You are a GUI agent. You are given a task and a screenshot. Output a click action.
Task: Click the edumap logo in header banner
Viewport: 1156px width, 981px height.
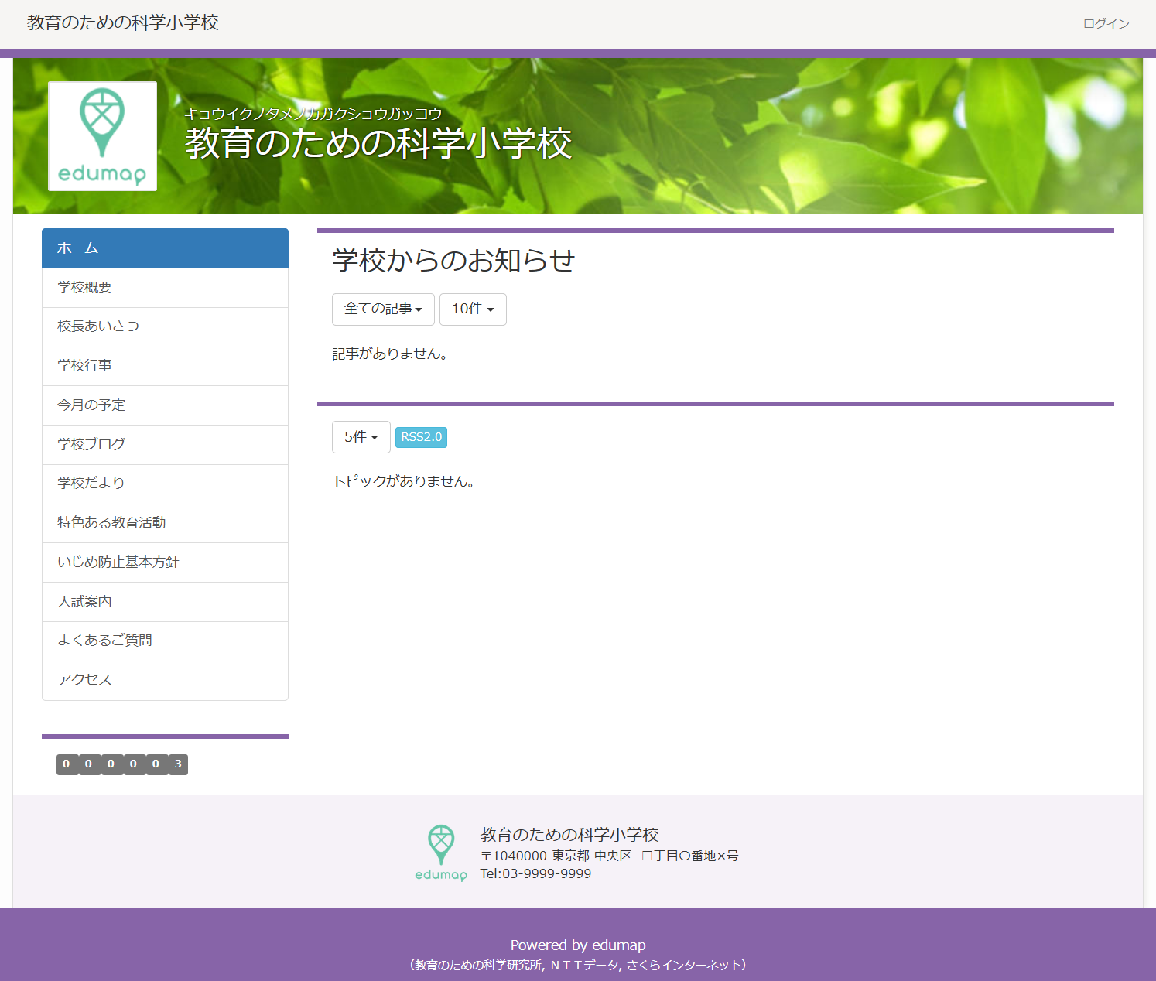102,136
